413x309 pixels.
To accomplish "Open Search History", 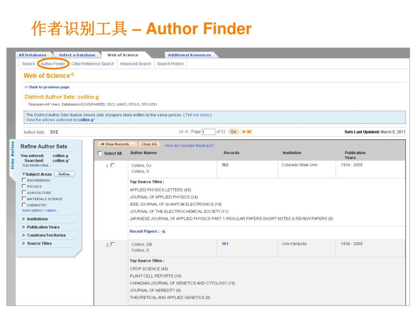I will 171,64.
